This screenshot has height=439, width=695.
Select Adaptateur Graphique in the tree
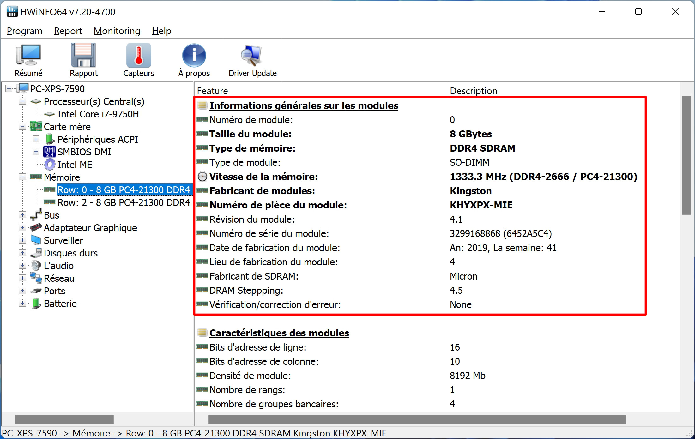coord(90,228)
